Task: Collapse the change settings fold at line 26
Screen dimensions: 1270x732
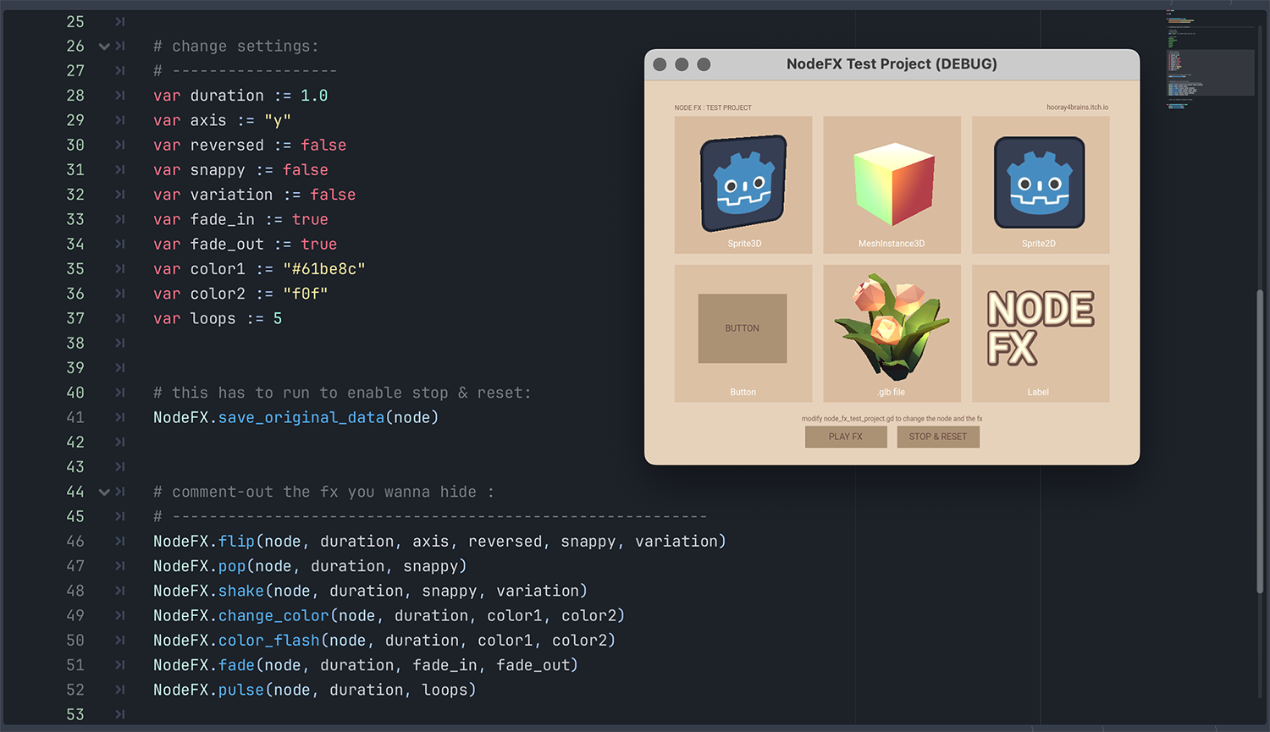Action: pyautogui.click(x=104, y=47)
